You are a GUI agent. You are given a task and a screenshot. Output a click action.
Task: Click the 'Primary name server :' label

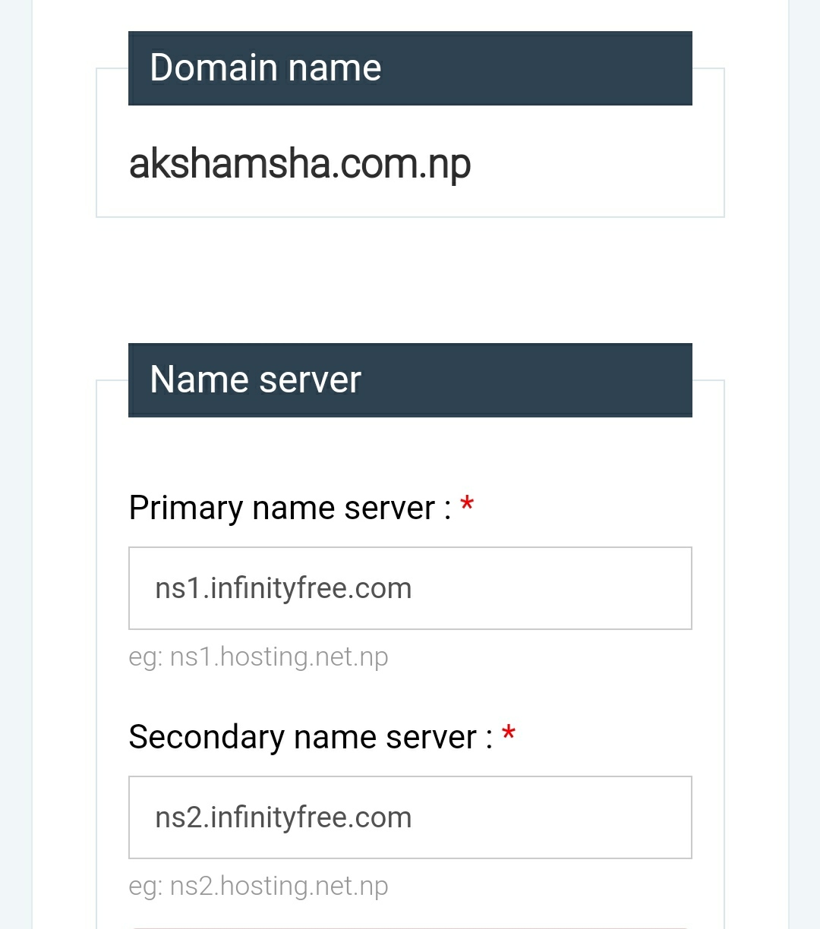point(290,508)
